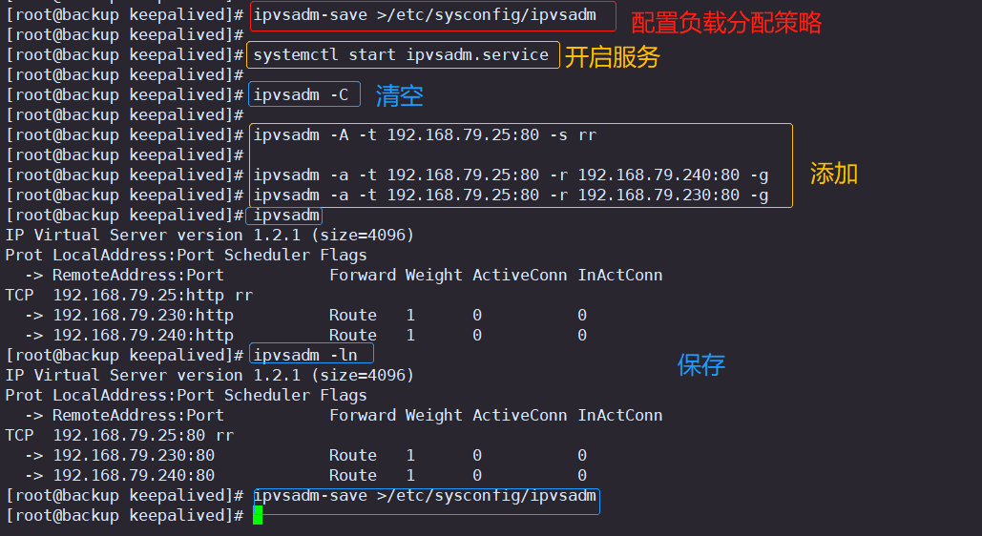The width and height of the screenshot is (982, 536).
Task: Click the ipvsadm -A -t 192.168.79.25:80 command
Action: pos(425,135)
